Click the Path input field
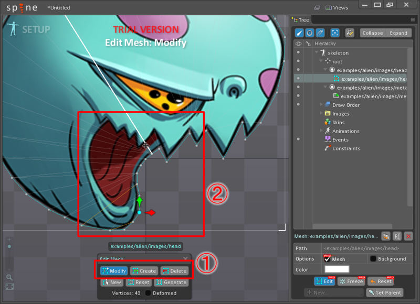Viewport: 420px width, 304px height. [366, 248]
